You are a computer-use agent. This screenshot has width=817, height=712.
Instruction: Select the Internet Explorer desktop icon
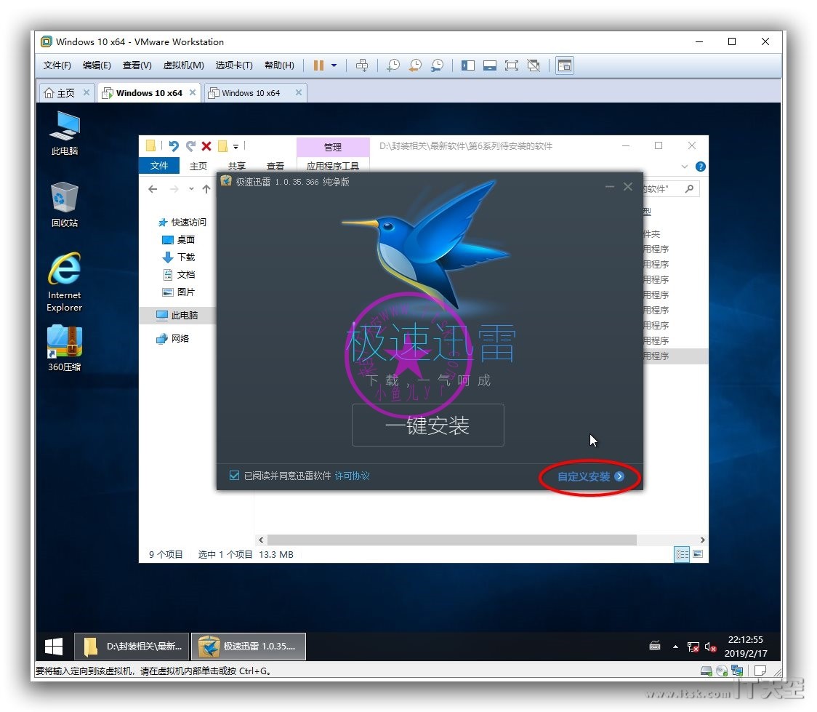coord(65,282)
